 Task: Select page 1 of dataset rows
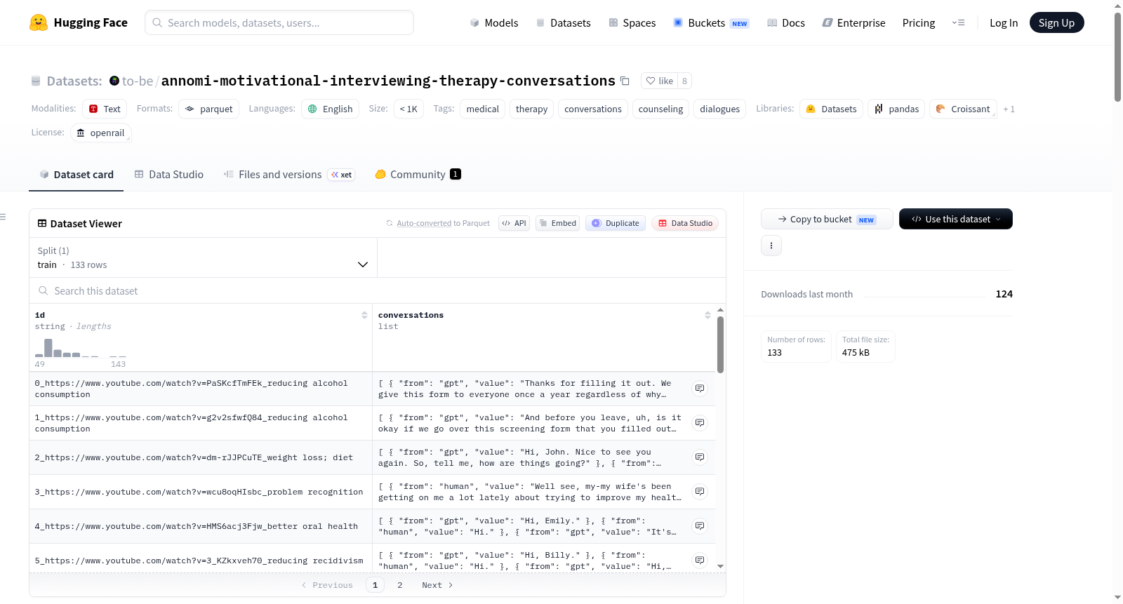(375, 585)
